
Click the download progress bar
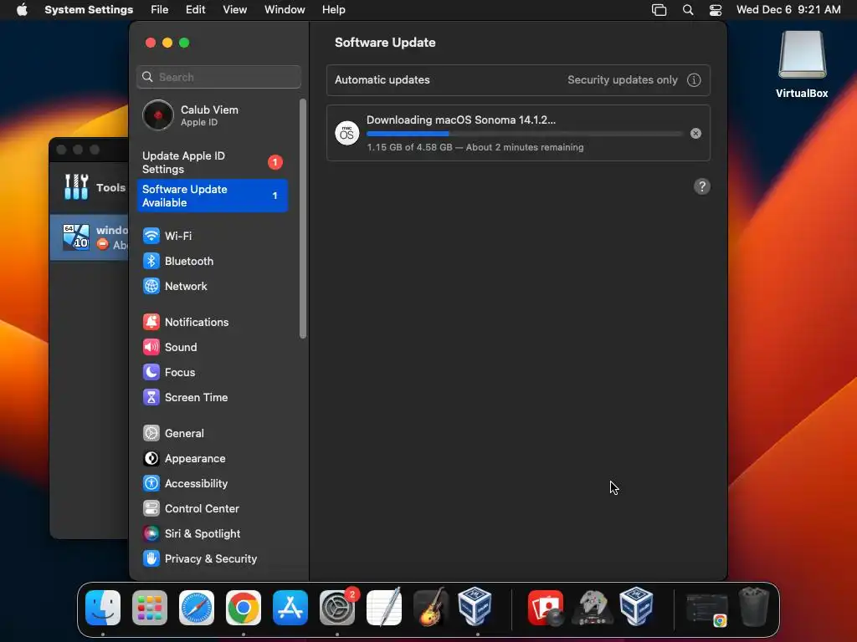click(x=524, y=134)
